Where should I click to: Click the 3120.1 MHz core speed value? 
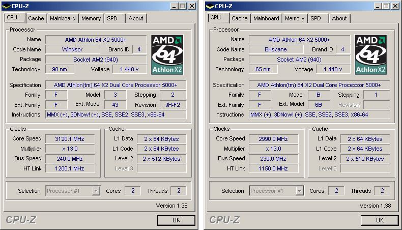(x=70, y=139)
